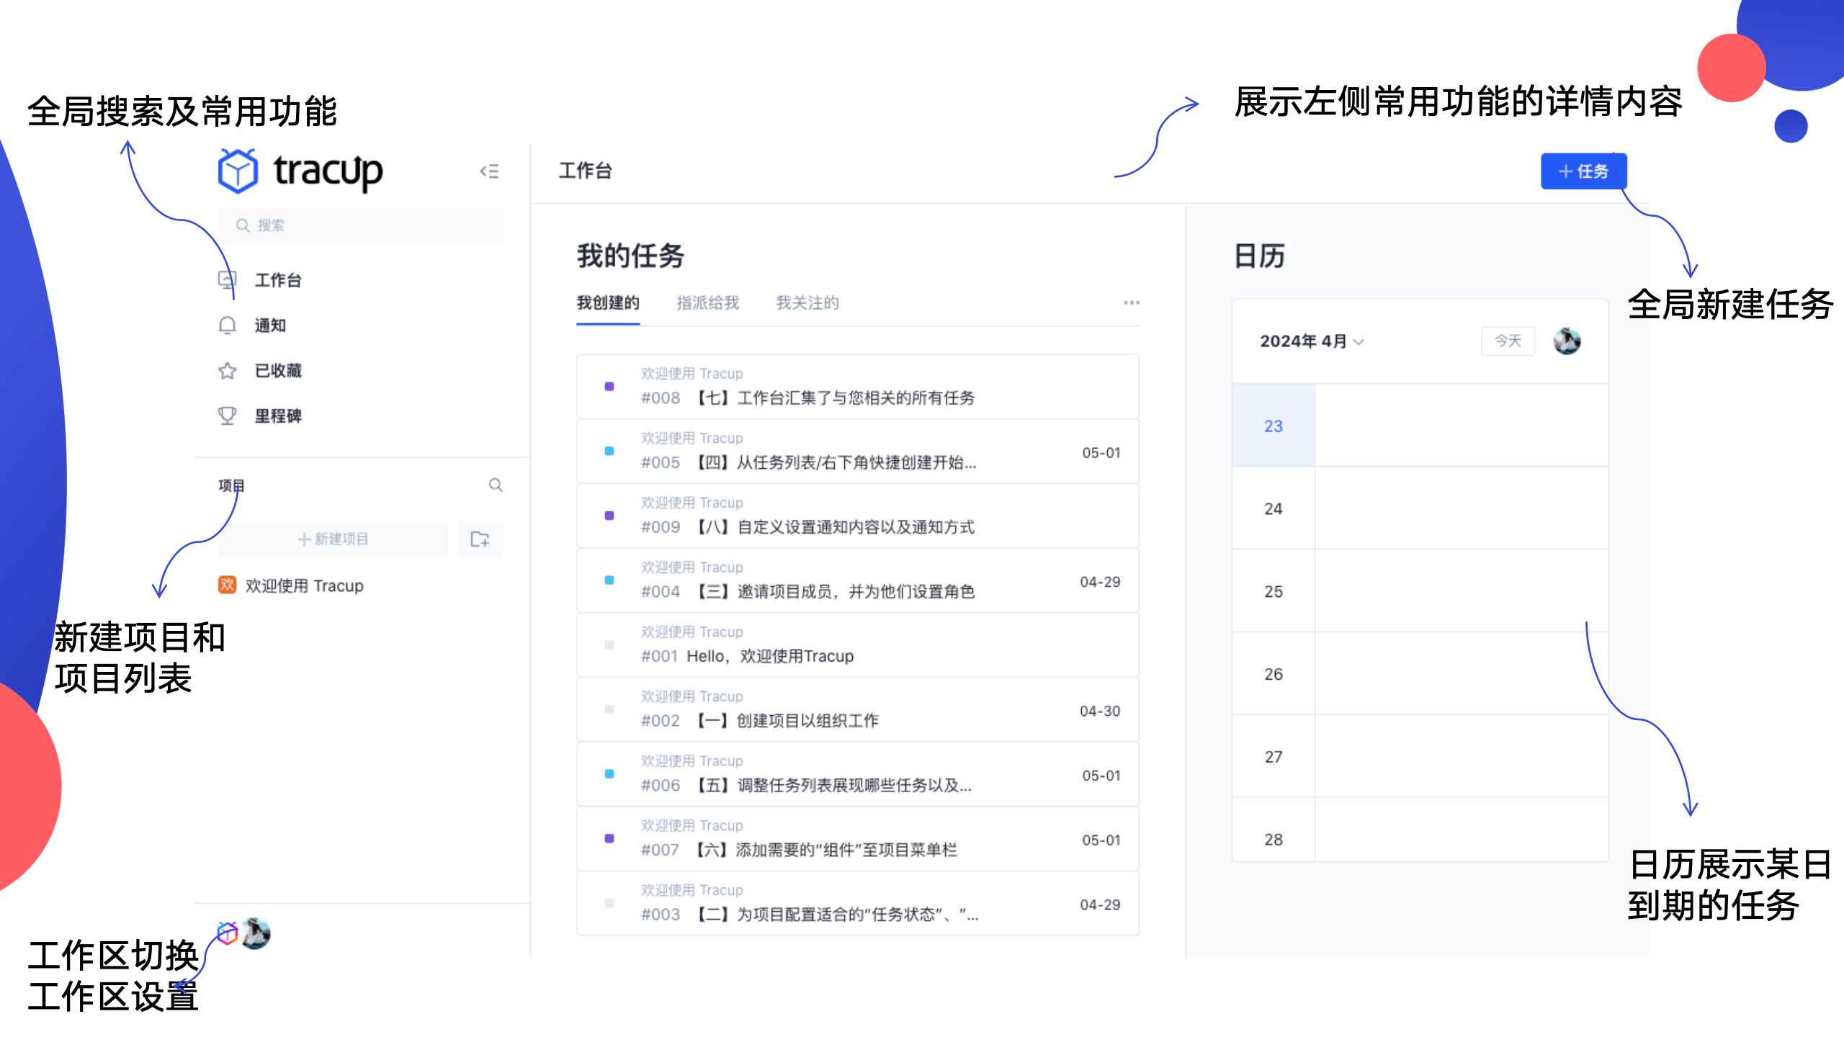Screen dimensions: 1844x1037
Task: Click the 搜索 search field
Action: 360,225
